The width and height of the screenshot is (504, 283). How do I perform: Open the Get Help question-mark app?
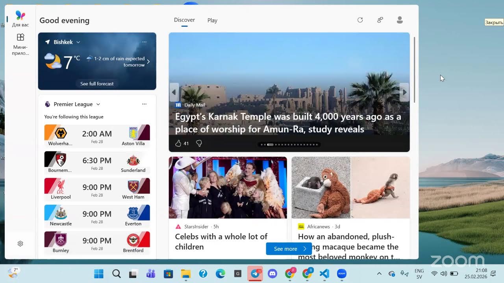[203, 274]
